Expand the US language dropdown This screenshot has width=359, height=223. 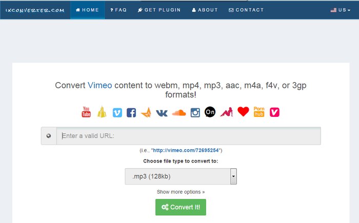341,10
